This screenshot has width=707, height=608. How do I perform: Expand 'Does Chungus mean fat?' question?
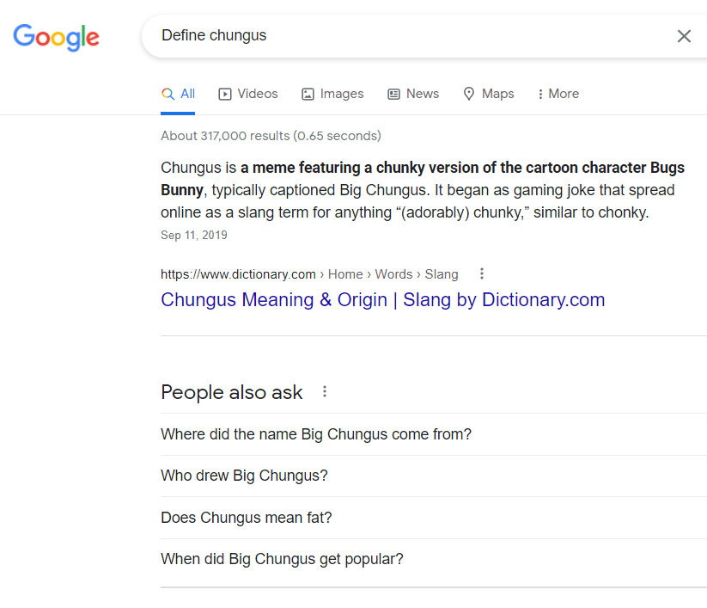point(434,518)
